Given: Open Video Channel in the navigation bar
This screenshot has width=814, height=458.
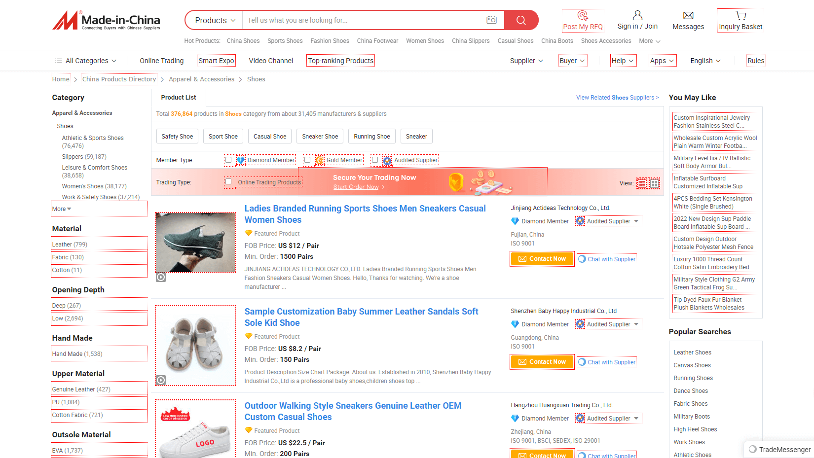Looking at the screenshot, I should coord(271,61).
